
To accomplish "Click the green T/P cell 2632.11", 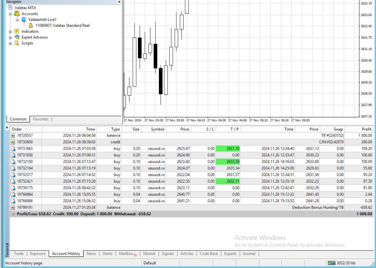I will point(228,181).
